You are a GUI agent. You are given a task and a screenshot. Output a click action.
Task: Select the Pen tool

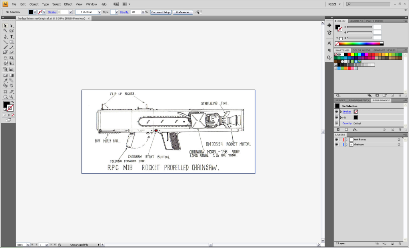click(x=6, y=36)
